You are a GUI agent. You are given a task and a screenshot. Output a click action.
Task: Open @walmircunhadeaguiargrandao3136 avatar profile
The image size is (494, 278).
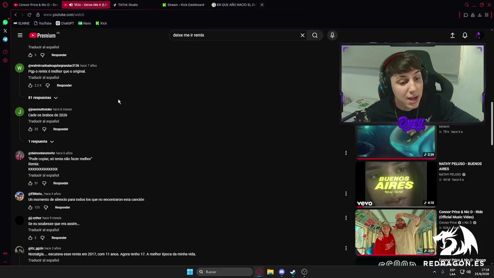coord(19,68)
